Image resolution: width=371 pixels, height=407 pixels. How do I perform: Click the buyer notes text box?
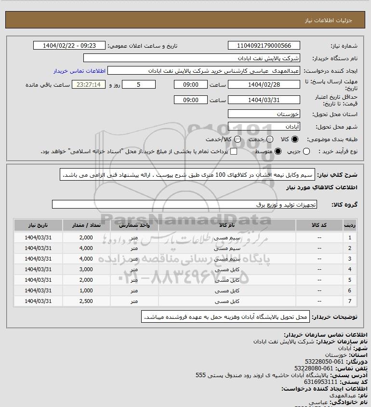pyautogui.click(x=225, y=316)
